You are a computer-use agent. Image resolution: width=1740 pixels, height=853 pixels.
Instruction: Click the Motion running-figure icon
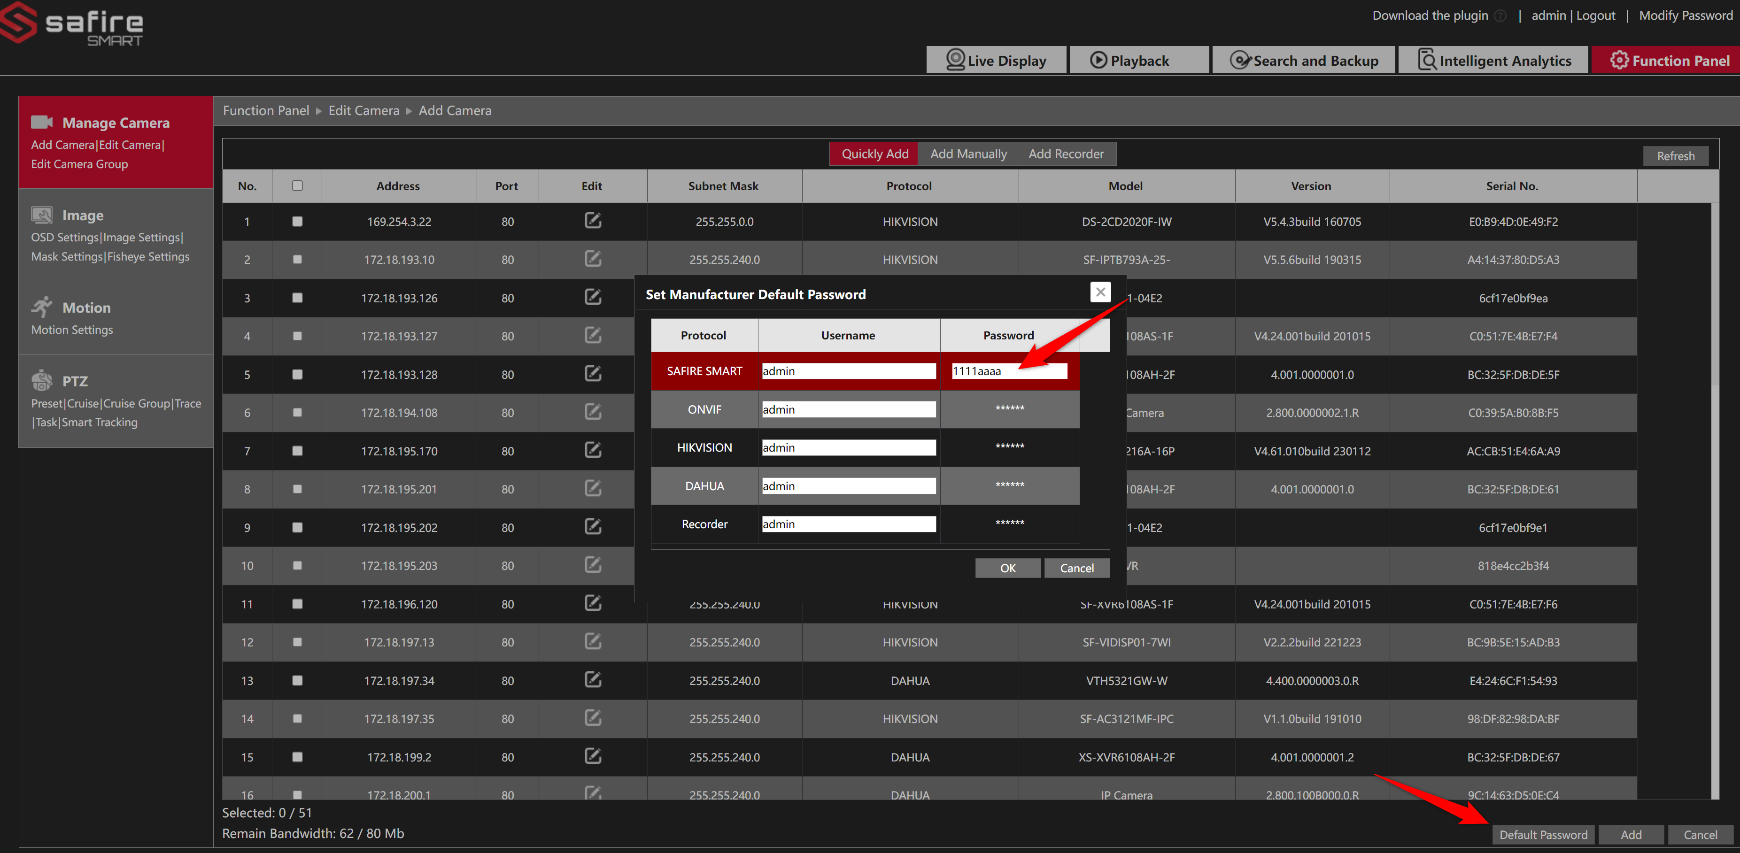42,307
